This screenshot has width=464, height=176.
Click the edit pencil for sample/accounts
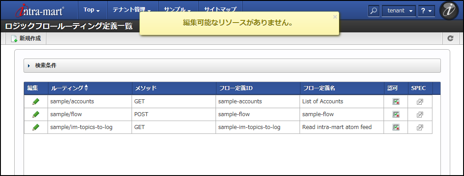point(36,102)
